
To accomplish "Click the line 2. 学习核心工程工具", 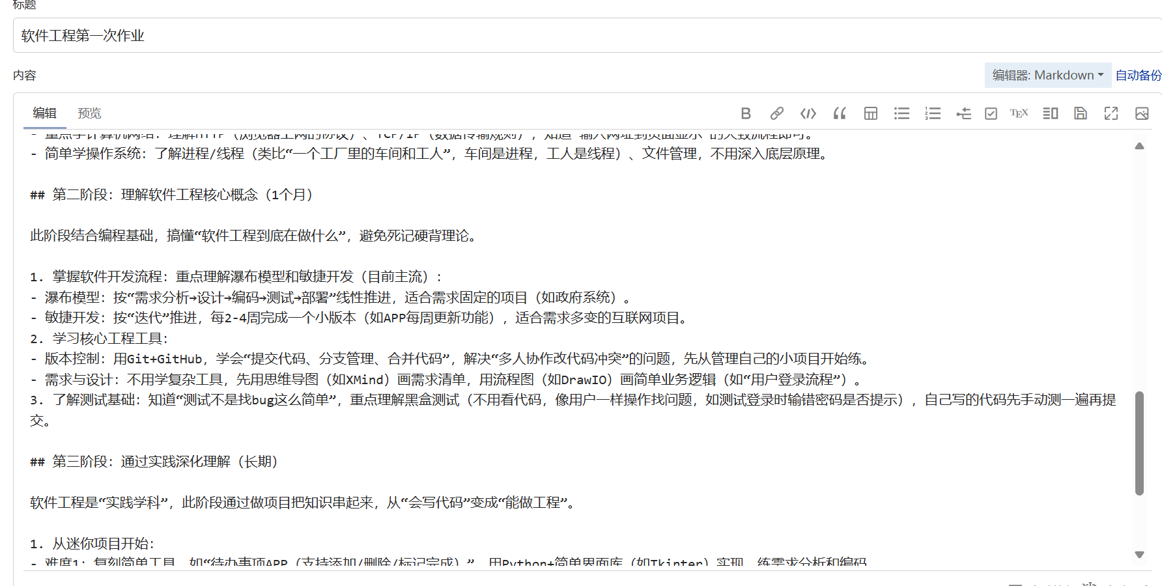I will click(x=99, y=339).
